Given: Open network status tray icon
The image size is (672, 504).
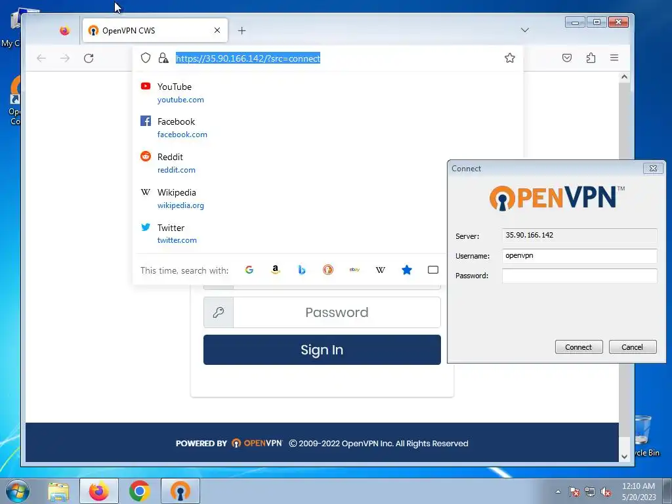Looking at the screenshot, I should click(x=590, y=492).
